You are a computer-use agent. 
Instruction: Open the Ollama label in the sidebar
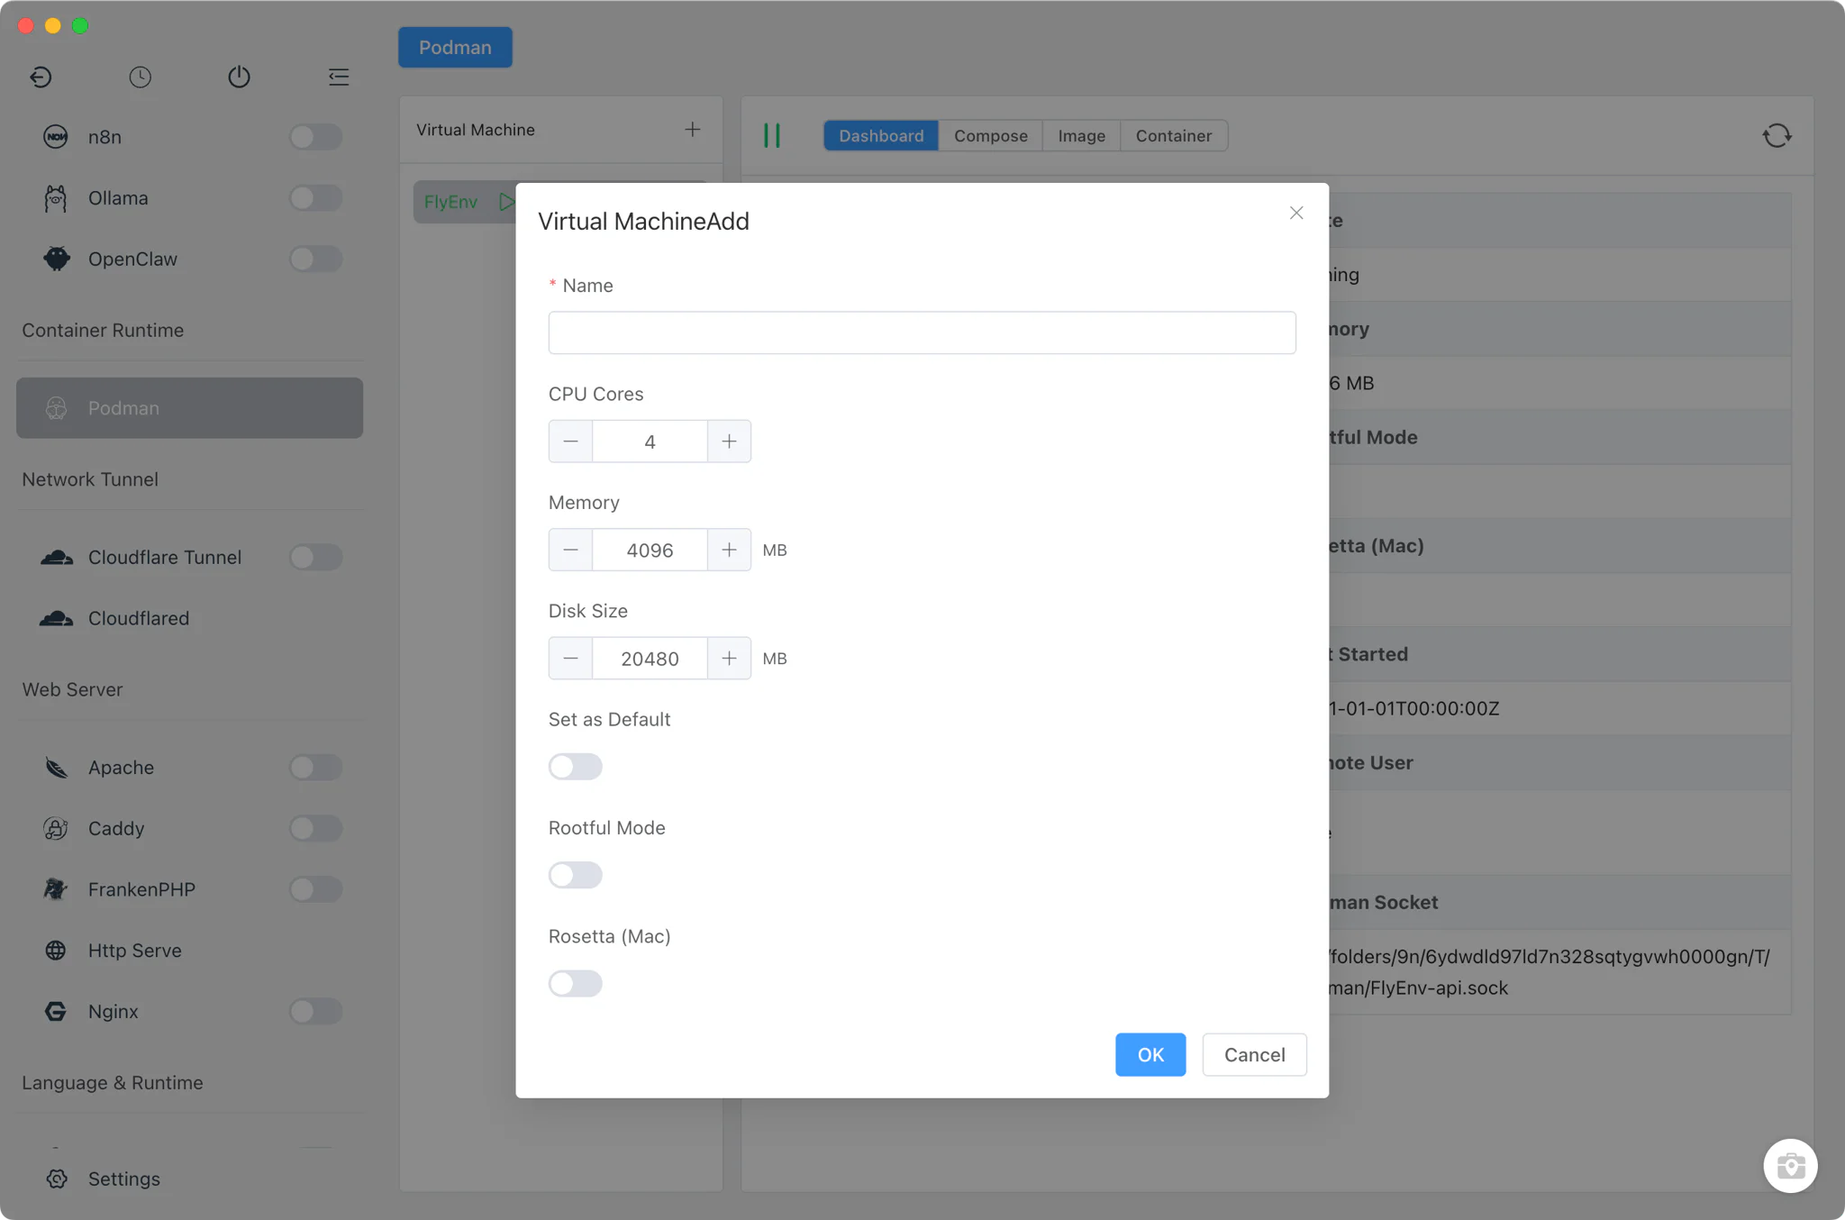point(118,198)
